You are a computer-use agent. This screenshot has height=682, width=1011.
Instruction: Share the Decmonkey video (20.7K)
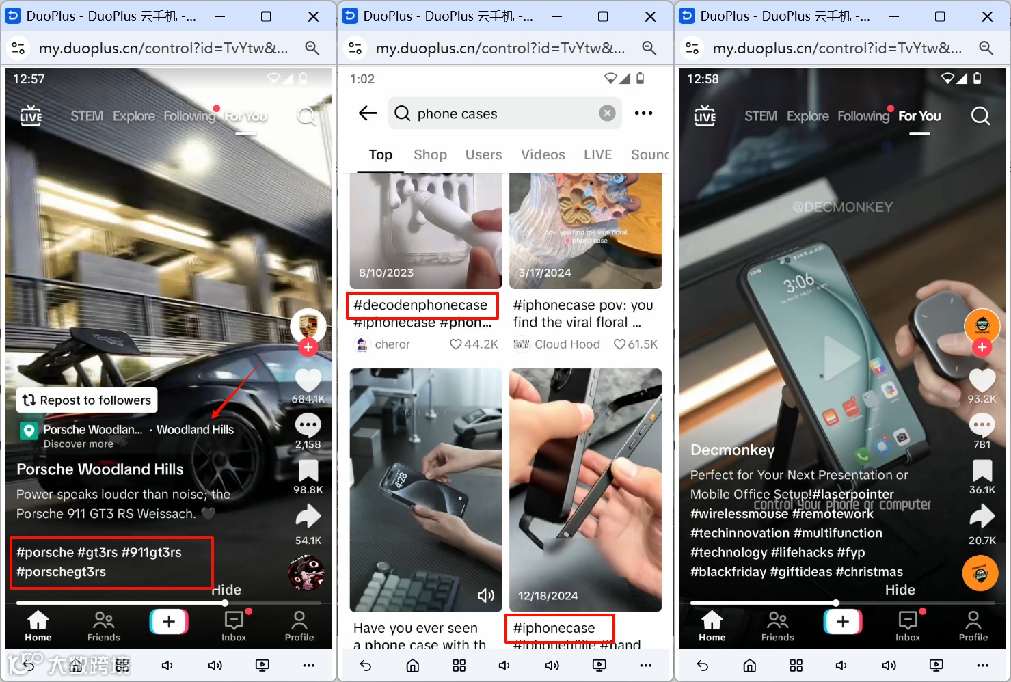tap(982, 516)
